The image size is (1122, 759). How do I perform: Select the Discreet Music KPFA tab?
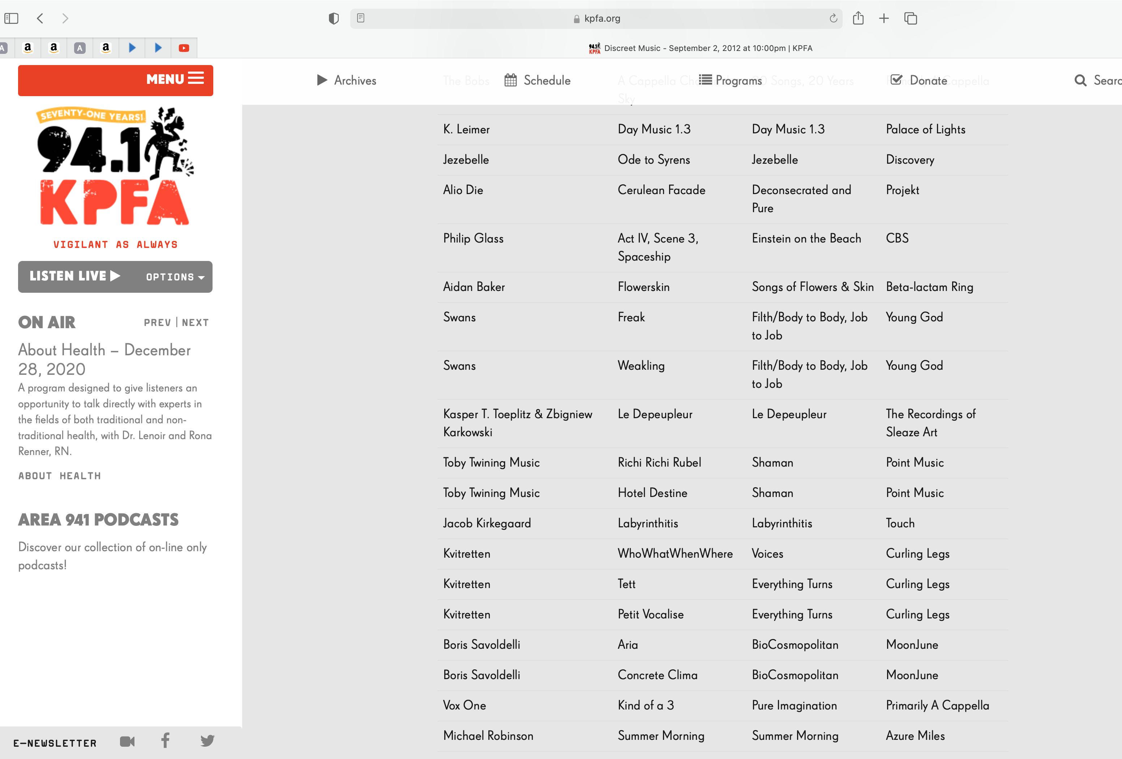(701, 48)
